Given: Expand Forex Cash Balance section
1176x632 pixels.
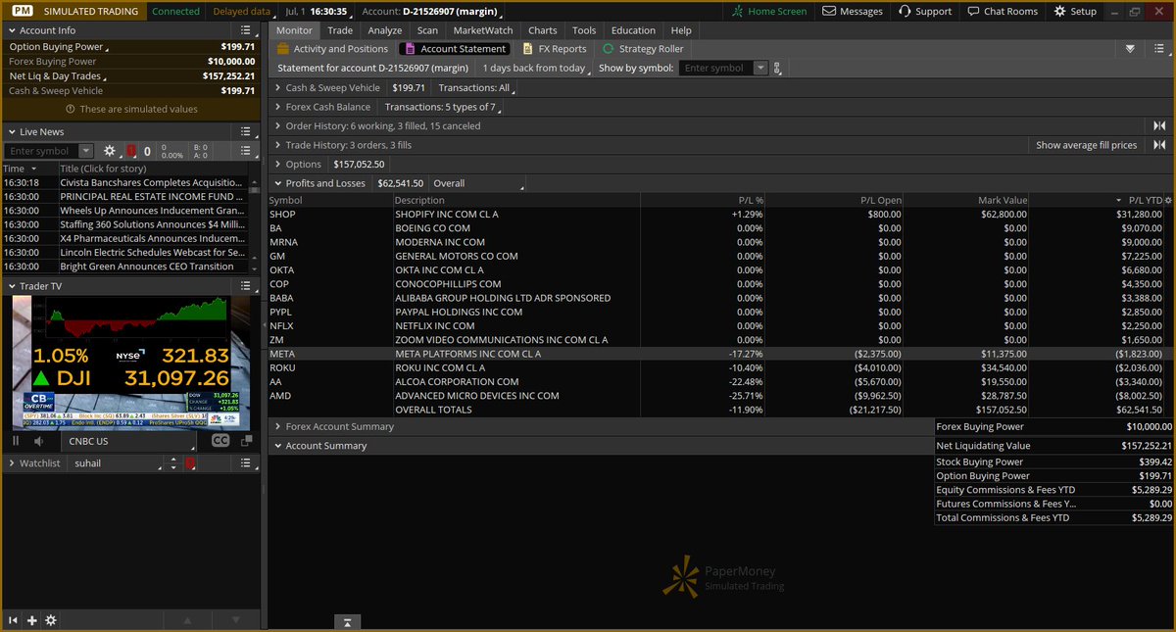Looking at the screenshot, I should point(278,107).
